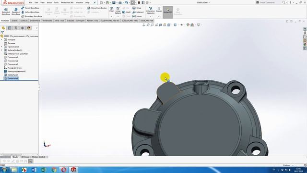Use the Intersect feature
The height and width of the screenshot is (173, 307).
[x=138, y=12]
